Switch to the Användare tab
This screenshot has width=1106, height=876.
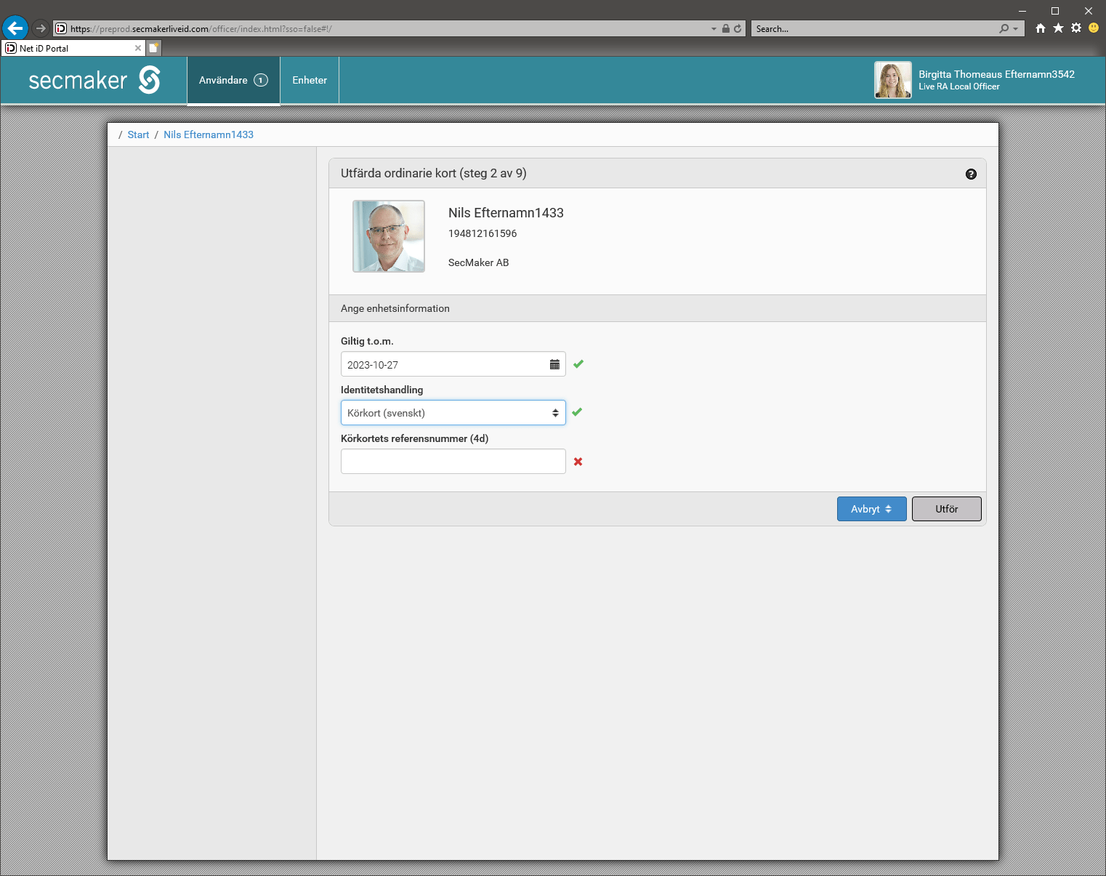click(x=233, y=80)
